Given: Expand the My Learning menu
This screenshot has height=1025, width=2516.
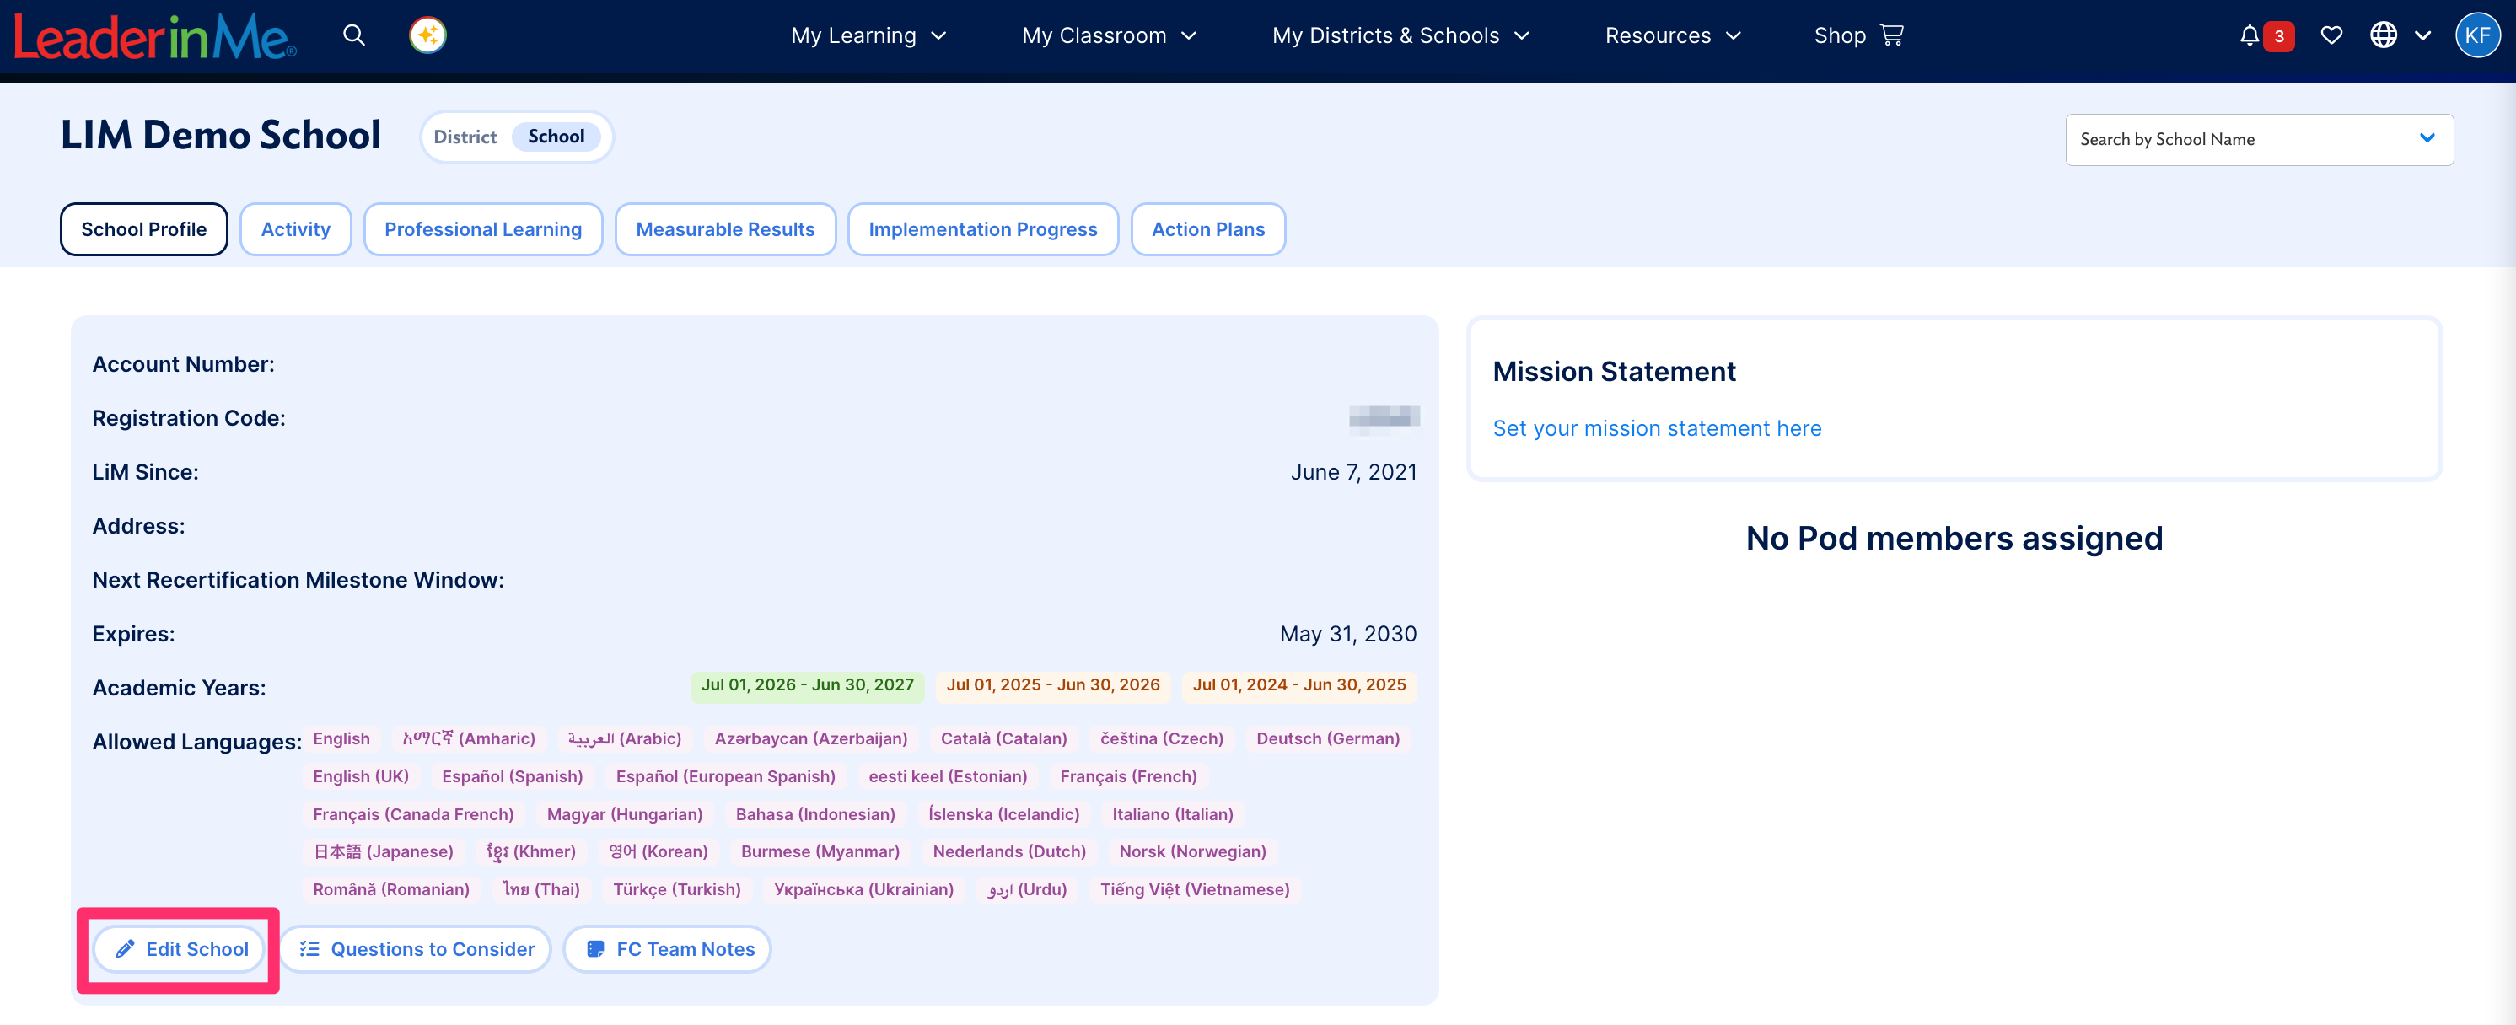Looking at the screenshot, I should 868,36.
